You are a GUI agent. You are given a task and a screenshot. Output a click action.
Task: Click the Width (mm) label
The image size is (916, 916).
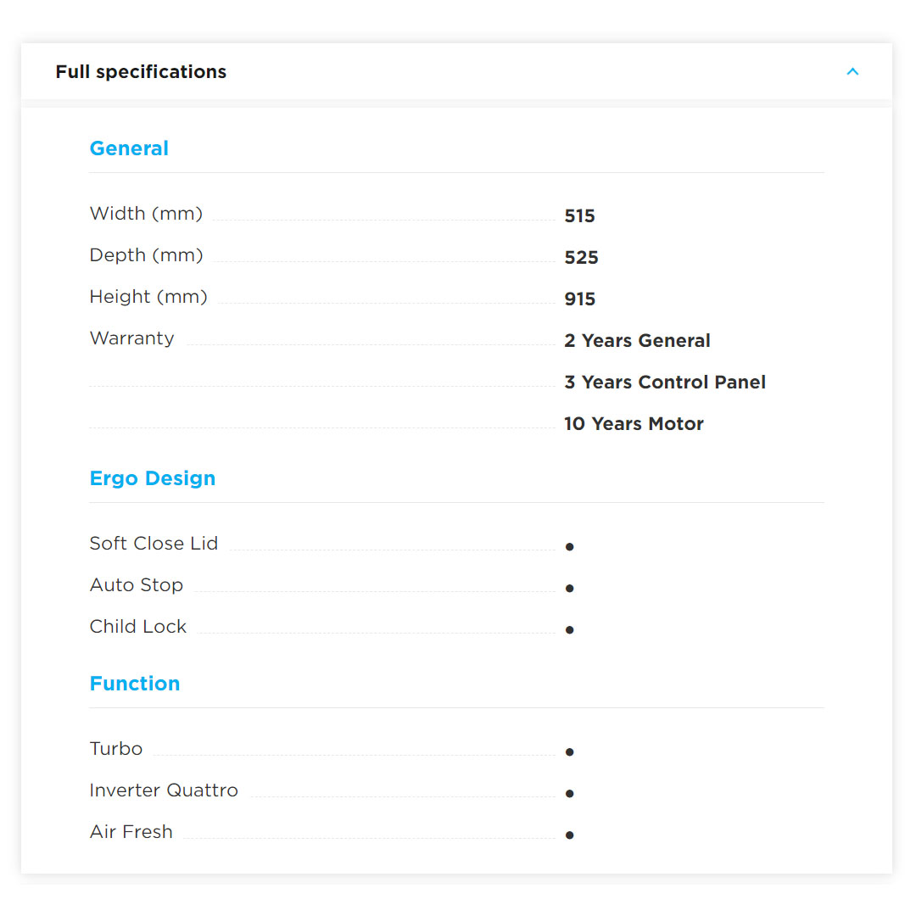(146, 214)
